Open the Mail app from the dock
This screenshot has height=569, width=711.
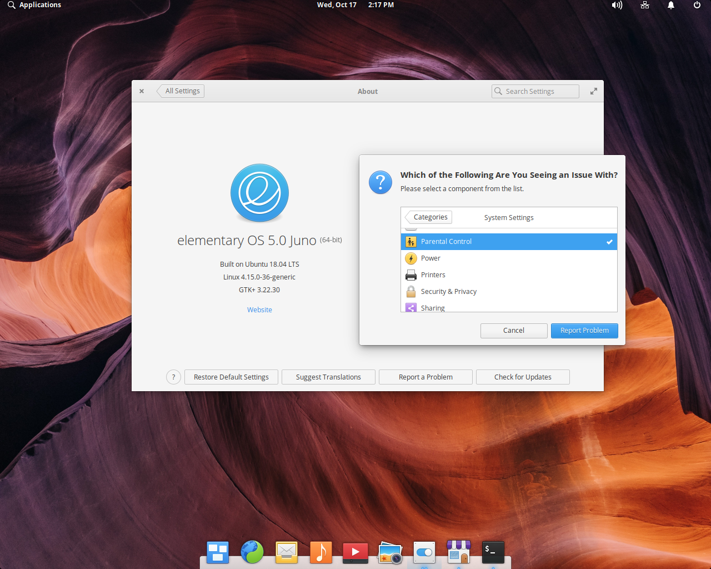click(286, 552)
